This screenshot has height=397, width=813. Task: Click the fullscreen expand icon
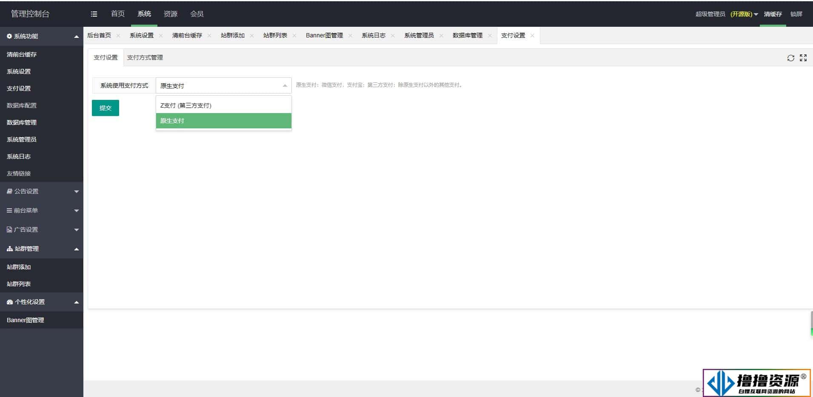pyautogui.click(x=803, y=58)
